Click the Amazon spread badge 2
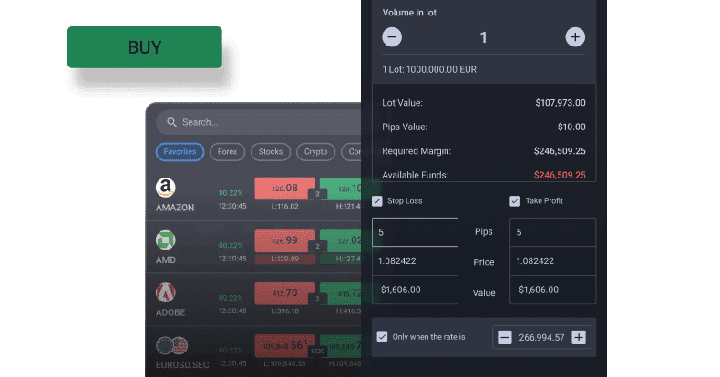The height and width of the screenshot is (377, 720). (317, 194)
